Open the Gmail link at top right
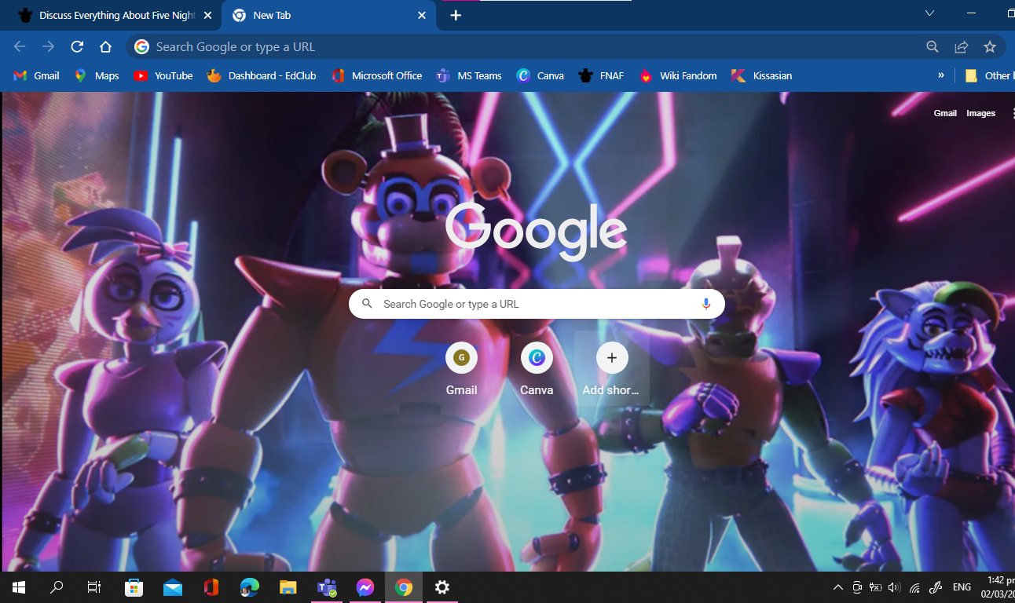Screen dimensions: 1015x603 (x=945, y=113)
